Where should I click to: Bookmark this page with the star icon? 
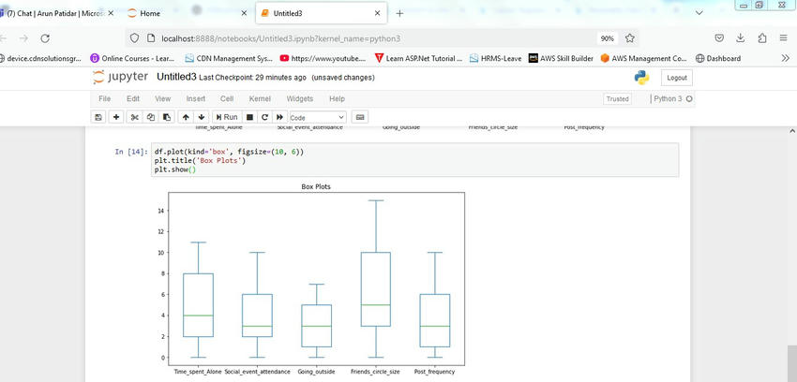[630, 38]
